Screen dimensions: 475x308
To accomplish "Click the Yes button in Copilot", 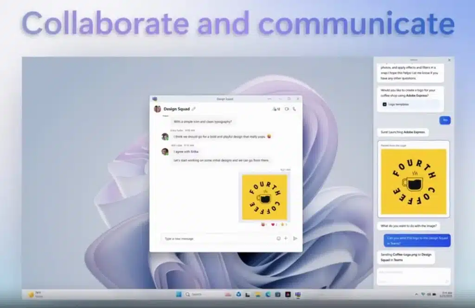I will click(444, 120).
